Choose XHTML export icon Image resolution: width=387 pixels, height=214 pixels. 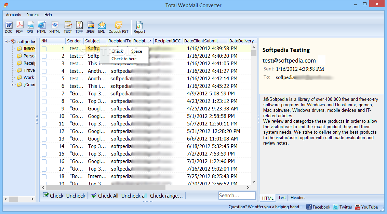[x=55, y=27]
